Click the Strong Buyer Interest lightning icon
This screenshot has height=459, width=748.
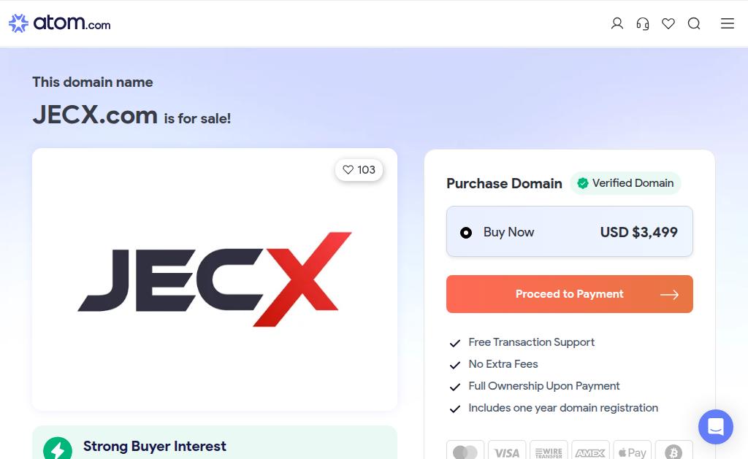58,448
